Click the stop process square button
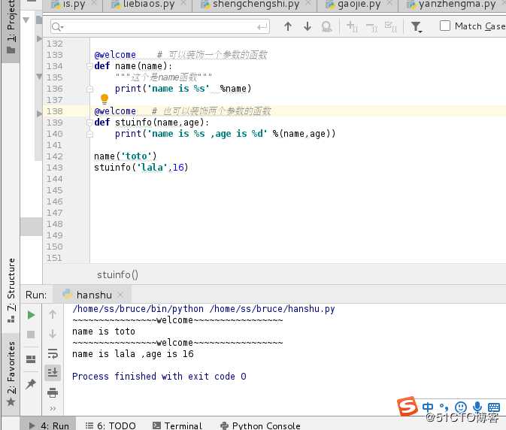 point(31,335)
